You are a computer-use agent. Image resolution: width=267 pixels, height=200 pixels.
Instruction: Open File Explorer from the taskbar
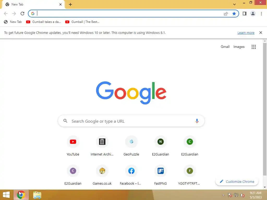[x=37, y=195]
